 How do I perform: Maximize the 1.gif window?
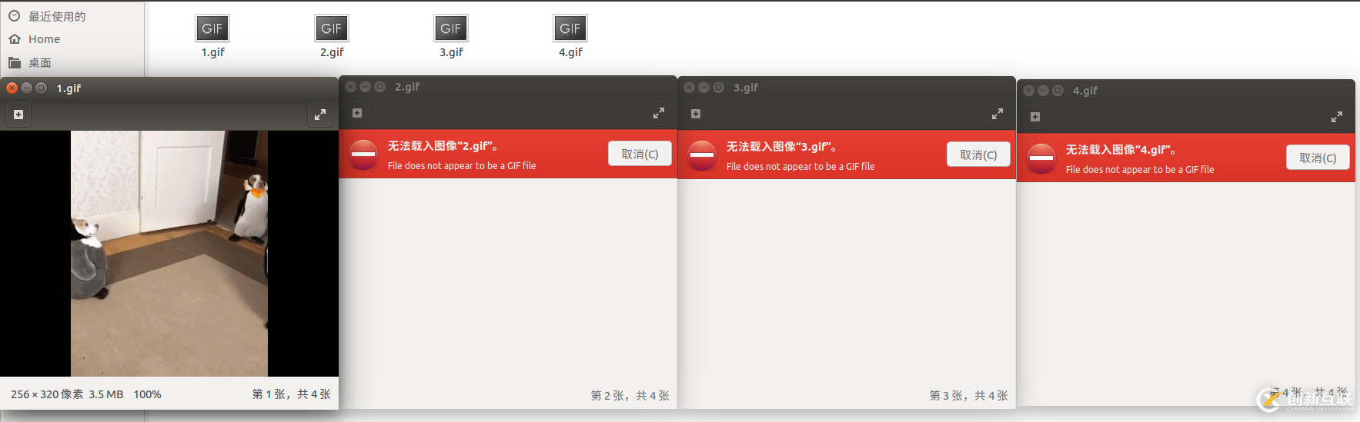(x=42, y=88)
